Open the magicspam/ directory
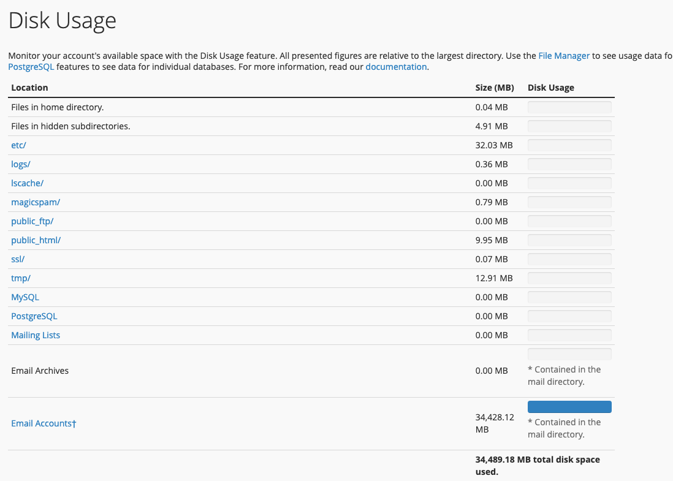Screen dimensions: 673x481 (x=36, y=202)
